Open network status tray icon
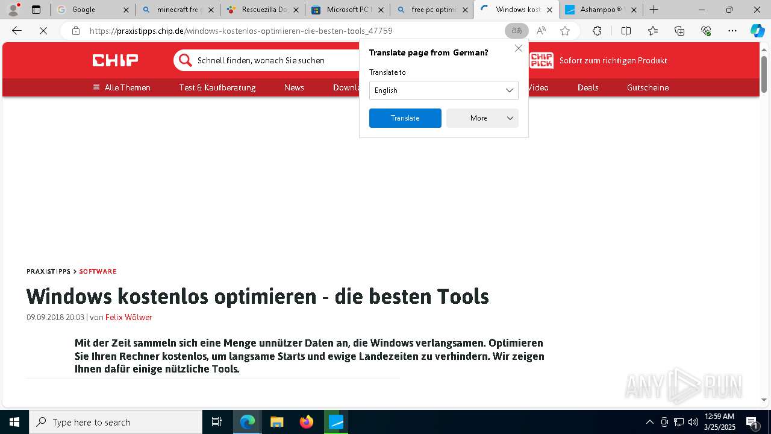771x434 pixels. pyautogui.click(x=679, y=422)
